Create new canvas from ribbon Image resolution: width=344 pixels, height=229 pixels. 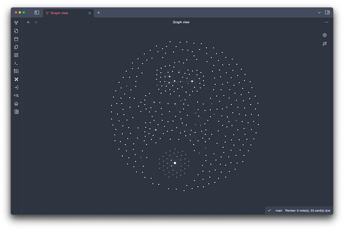pos(16,55)
